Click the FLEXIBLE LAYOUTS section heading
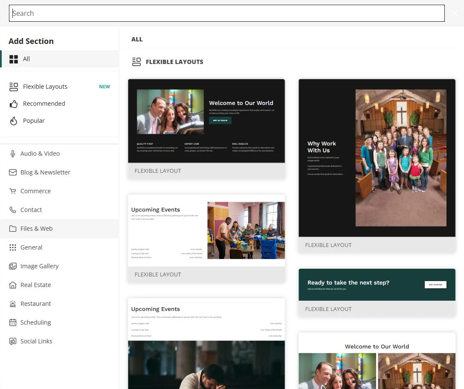The image size is (464, 389). 174,62
